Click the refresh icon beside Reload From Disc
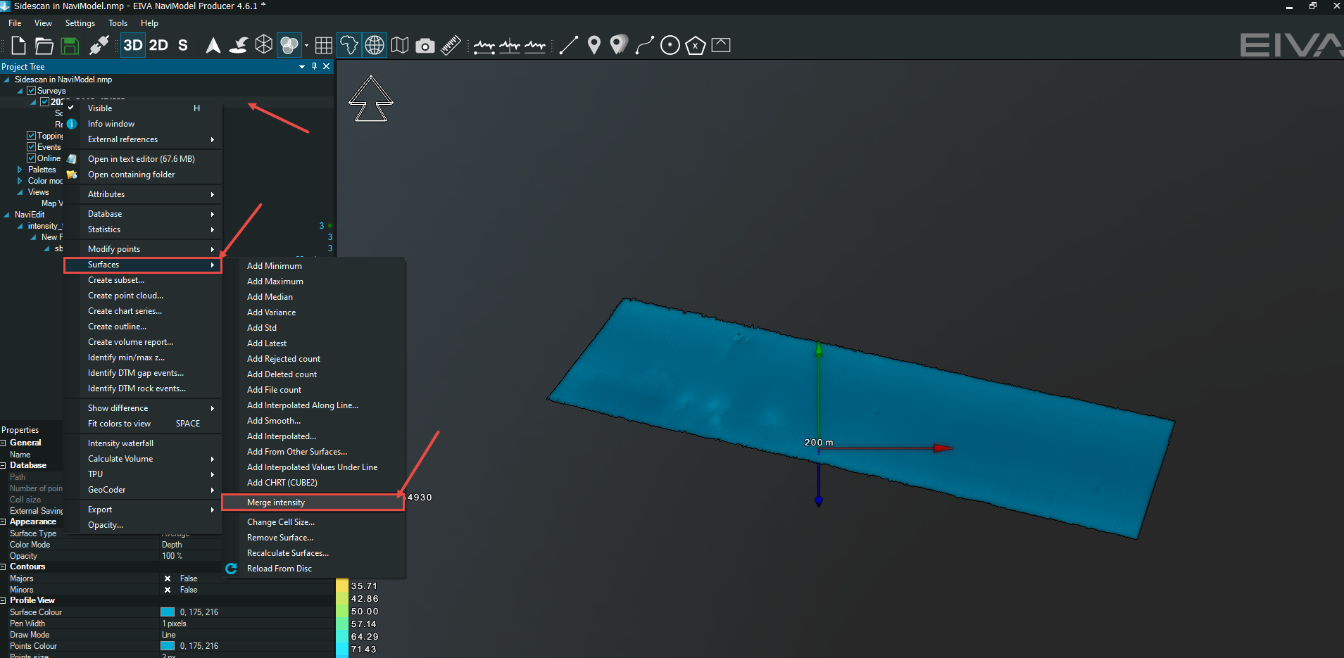 (x=231, y=569)
